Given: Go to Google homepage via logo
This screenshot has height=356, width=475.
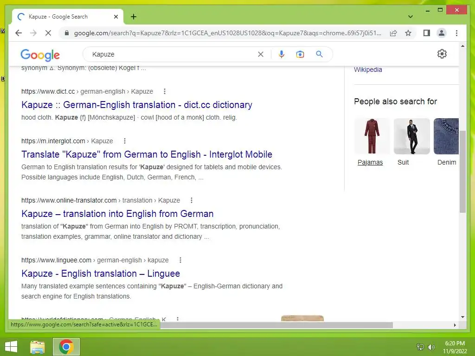Looking at the screenshot, I should tap(40, 55).
